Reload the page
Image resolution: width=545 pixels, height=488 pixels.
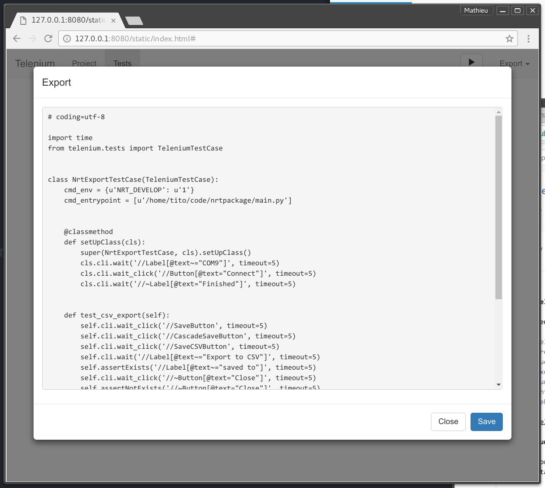tap(48, 38)
